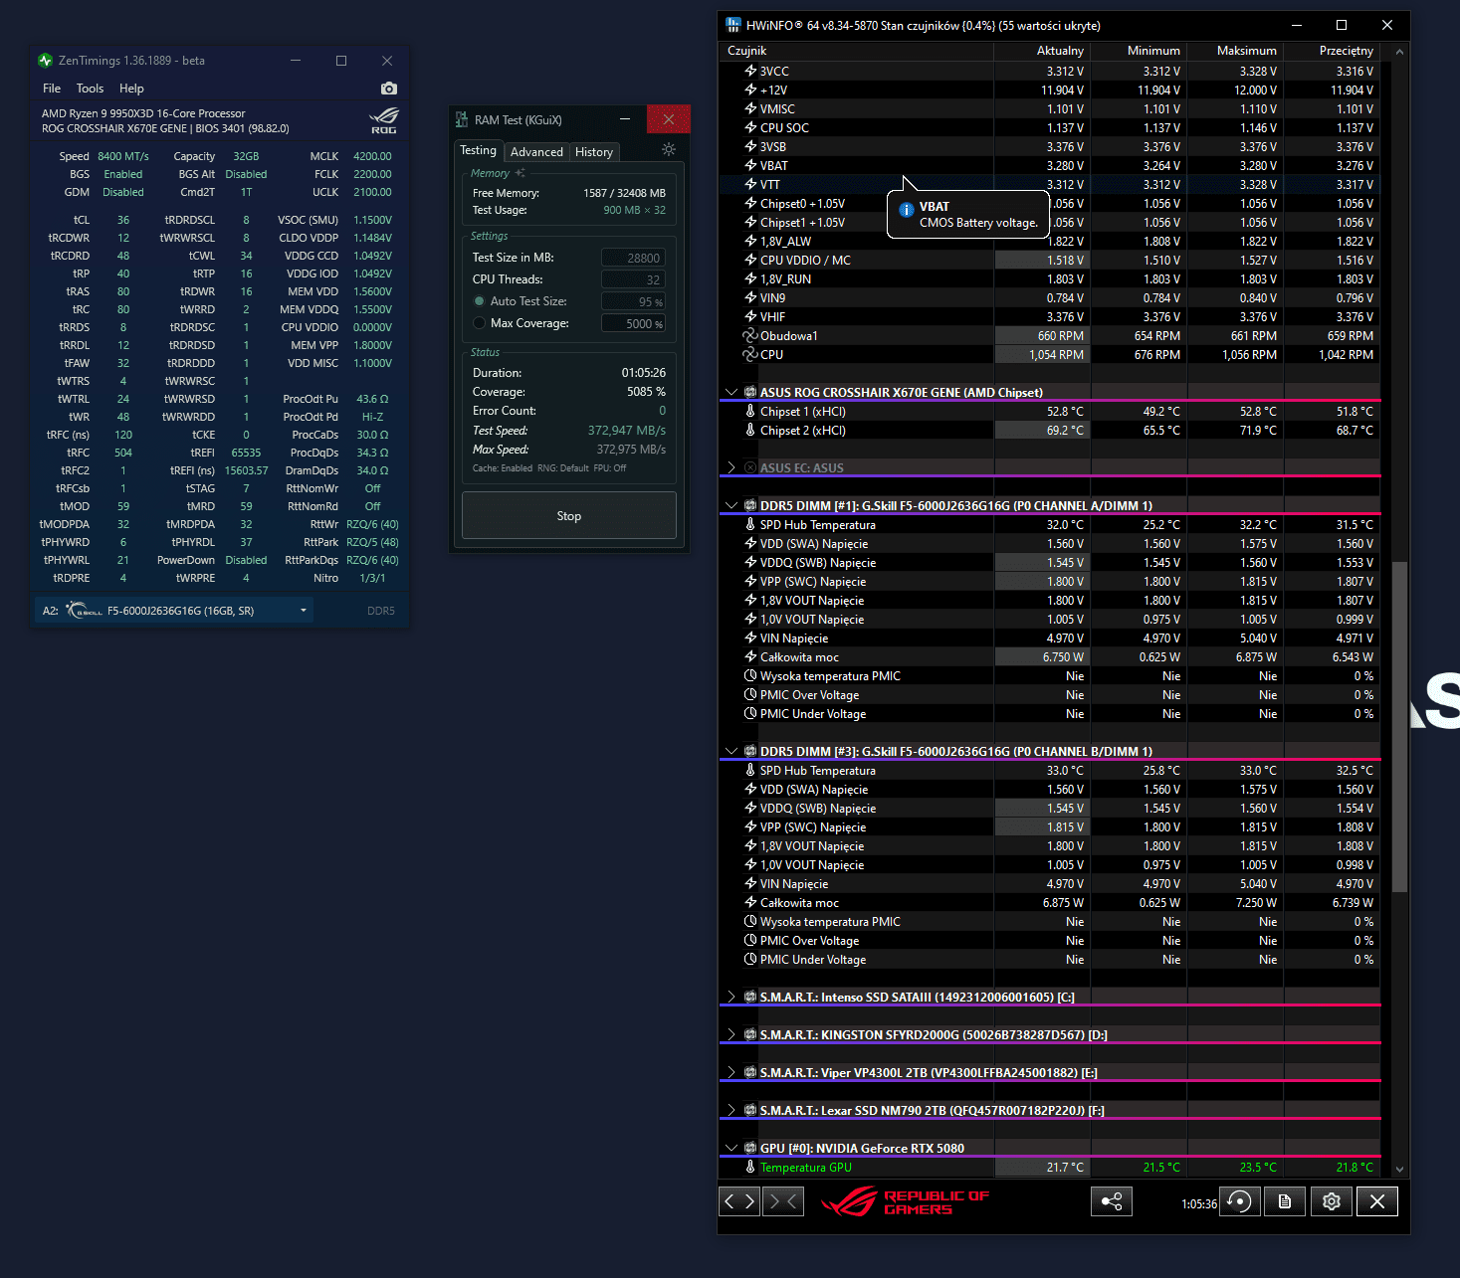
Task: Click the HWiNFO collapse columns arrows button
Action: click(x=783, y=1201)
